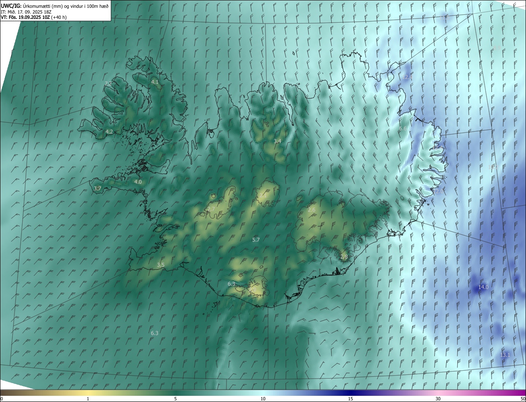Click the 7.2 value in the Westfjords
The height and width of the screenshot is (402, 526).
pyautogui.click(x=108, y=83)
